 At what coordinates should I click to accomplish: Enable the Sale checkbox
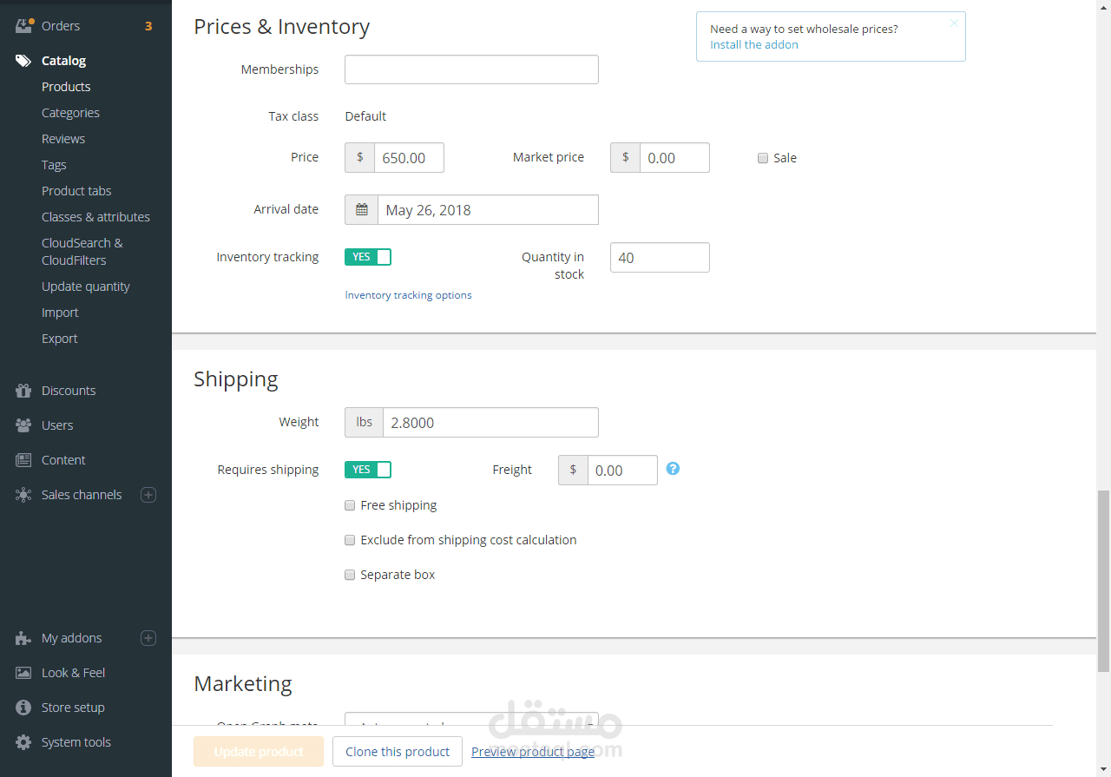(763, 158)
